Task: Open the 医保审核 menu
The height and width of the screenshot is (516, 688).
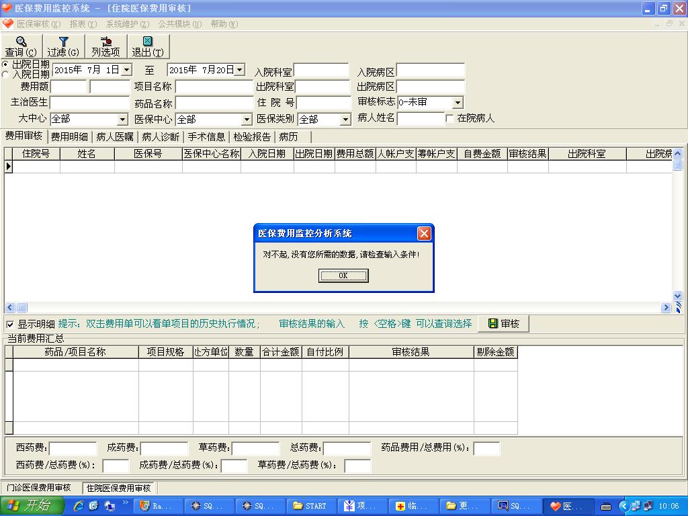Action: [38, 24]
